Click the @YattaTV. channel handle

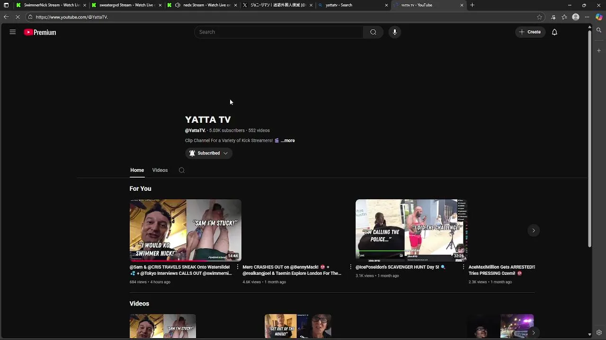click(195, 130)
